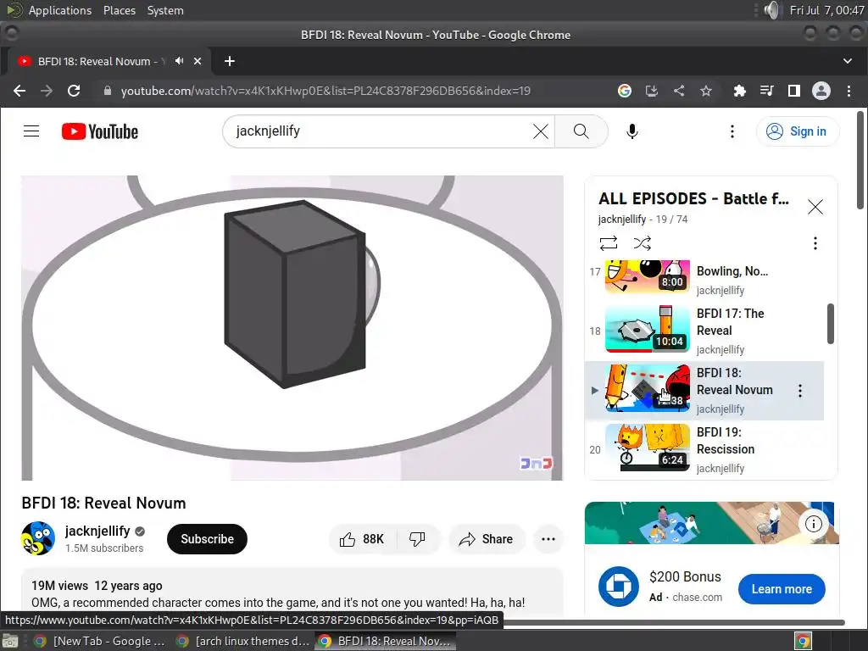Start voice search with the microphone
Screen dimensions: 868x651
[x=632, y=131]
